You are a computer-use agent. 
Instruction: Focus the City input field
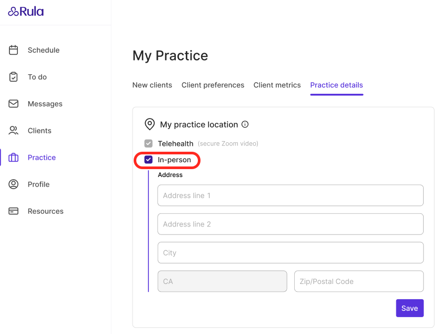(290, 253)
